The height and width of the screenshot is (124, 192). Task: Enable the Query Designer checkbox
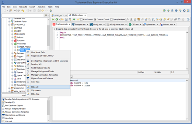[x=111, y=19]
